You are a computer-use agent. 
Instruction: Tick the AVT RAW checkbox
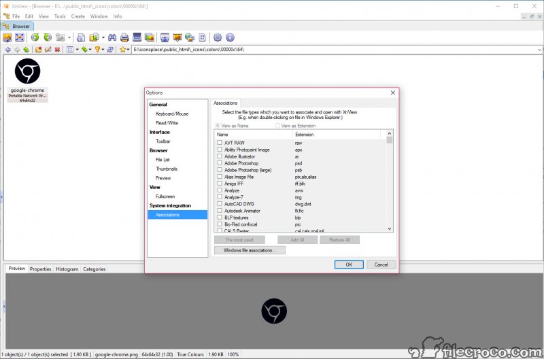pos(220,143)
